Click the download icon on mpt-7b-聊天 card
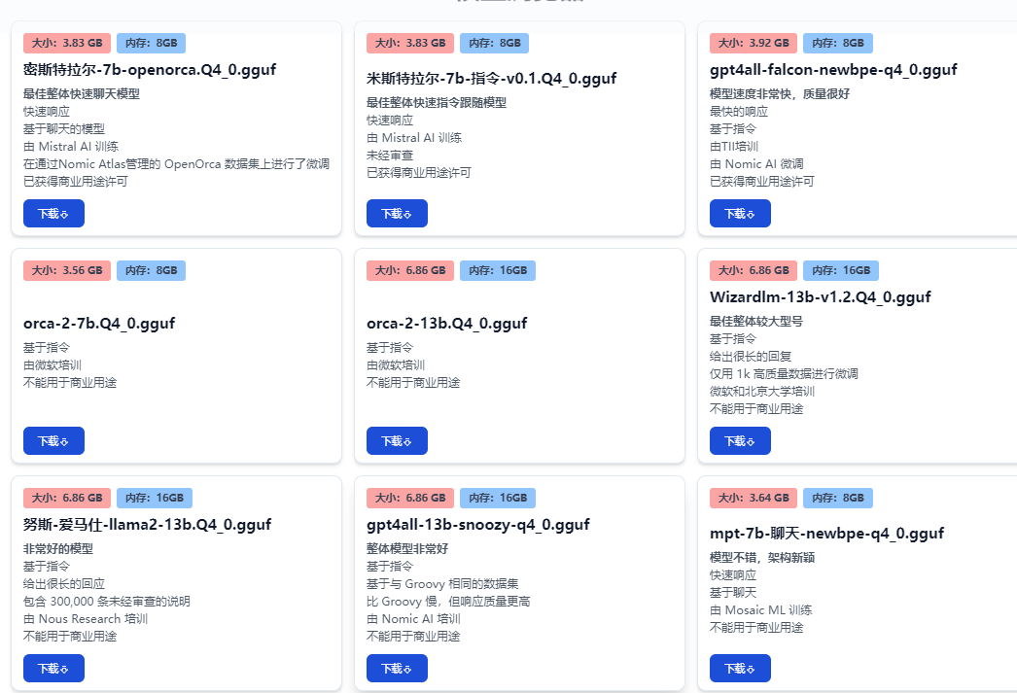 click(x=752, y=668)
